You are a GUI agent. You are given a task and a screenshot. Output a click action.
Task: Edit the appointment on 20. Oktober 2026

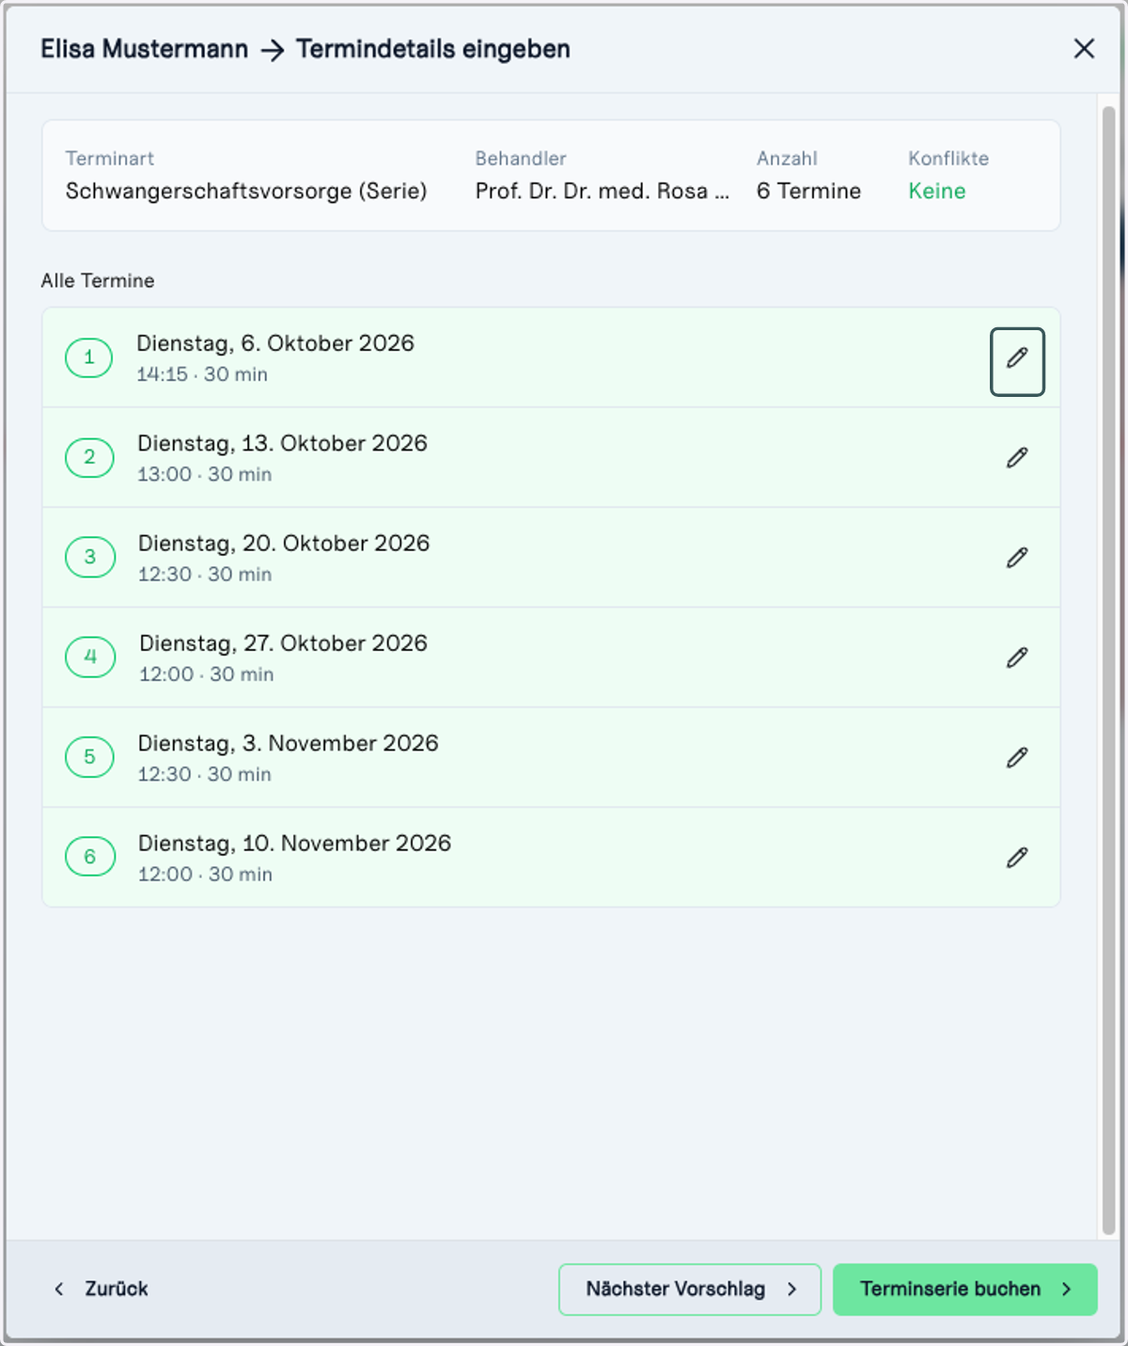pyautogui.click(x=1017, y=558)
